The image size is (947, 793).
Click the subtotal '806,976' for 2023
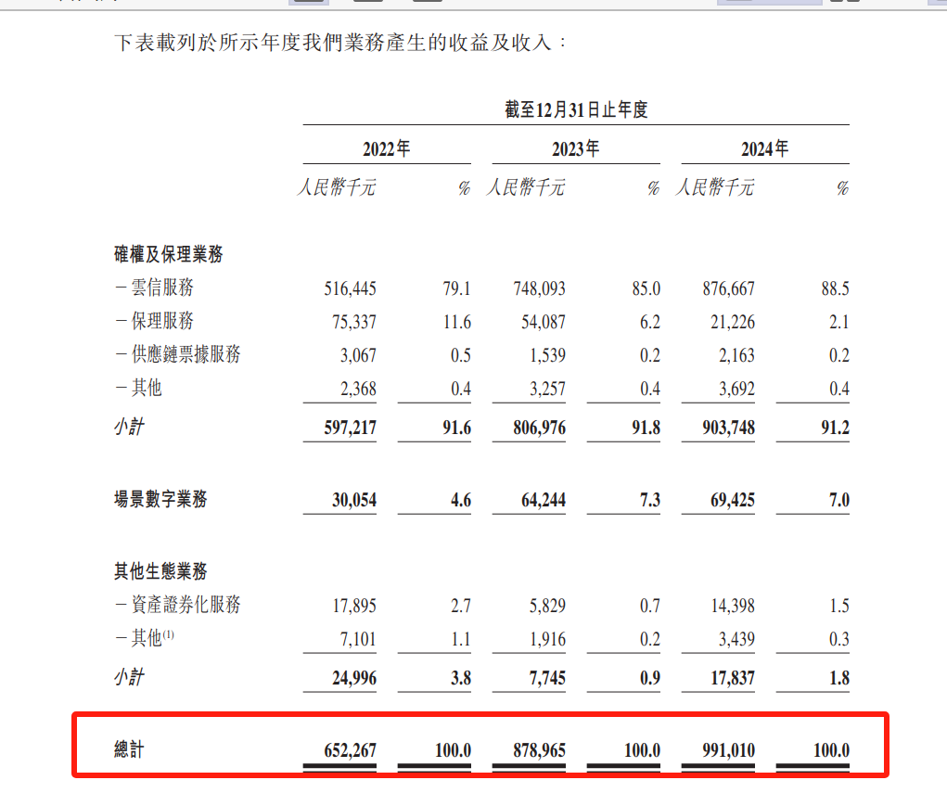[x=539, y=428]
